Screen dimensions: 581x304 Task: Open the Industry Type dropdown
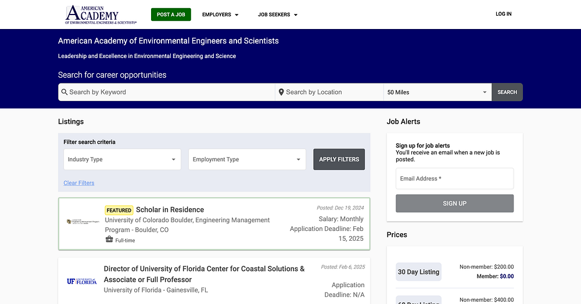pos(122,160)
